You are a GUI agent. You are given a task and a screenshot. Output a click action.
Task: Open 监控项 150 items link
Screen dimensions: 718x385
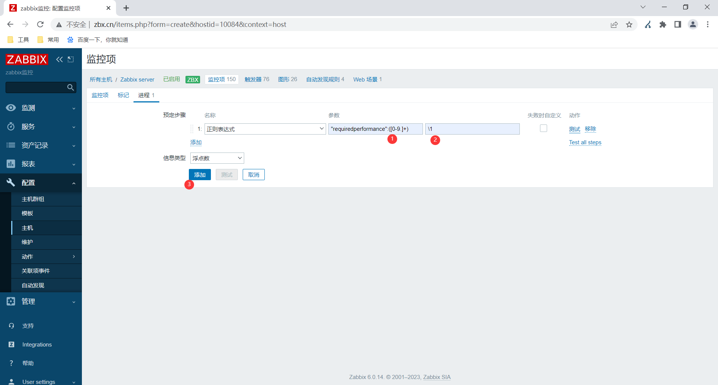222,79
